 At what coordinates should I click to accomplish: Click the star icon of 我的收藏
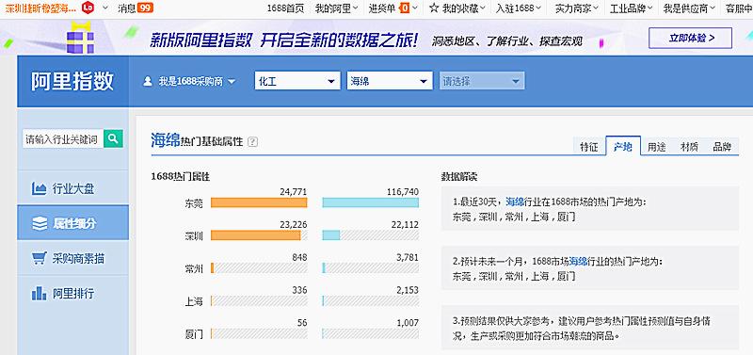[x=434, y=8]
